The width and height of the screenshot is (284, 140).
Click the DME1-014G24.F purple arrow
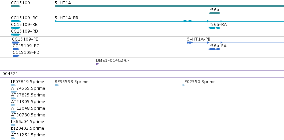(x=97, y=64)
